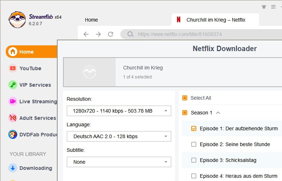This screenshot has height=181, width=282.
Task: Check Episode 4: Heraus aus dem Sturm
Action: [194, 176]
